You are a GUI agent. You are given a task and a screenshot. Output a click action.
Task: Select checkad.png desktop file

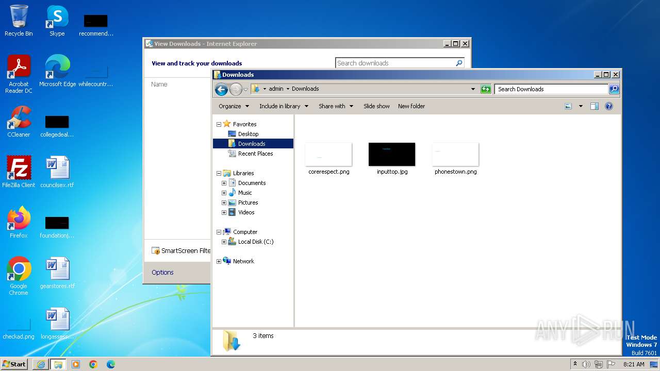(19, 329)
